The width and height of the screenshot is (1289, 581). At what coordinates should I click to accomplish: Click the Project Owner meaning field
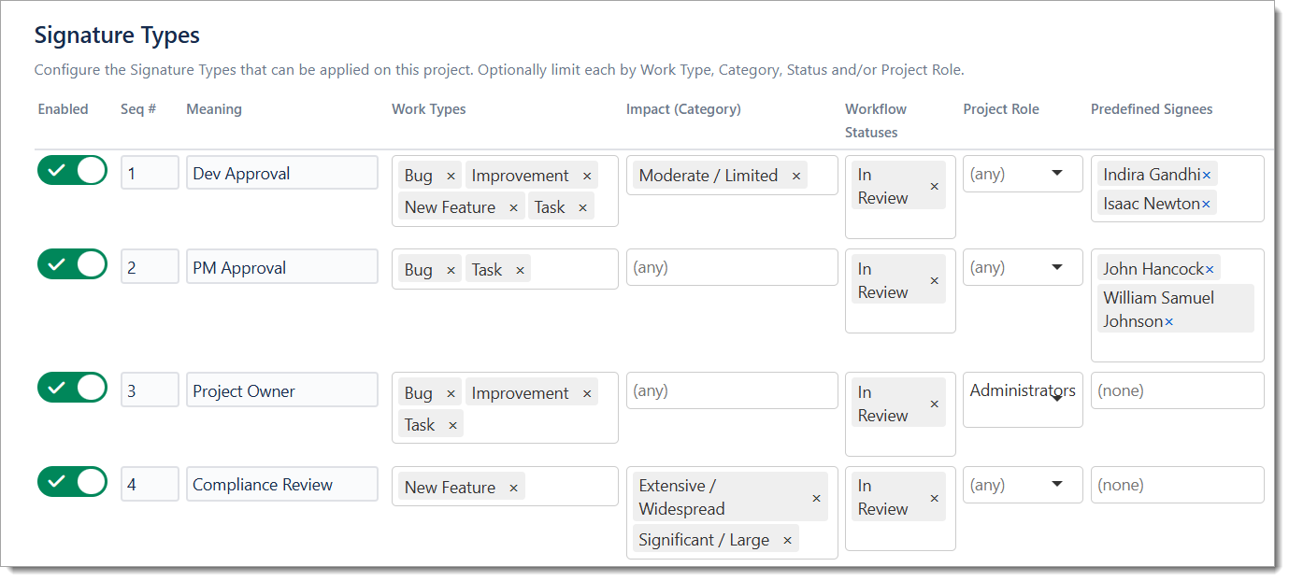[281, 390]
